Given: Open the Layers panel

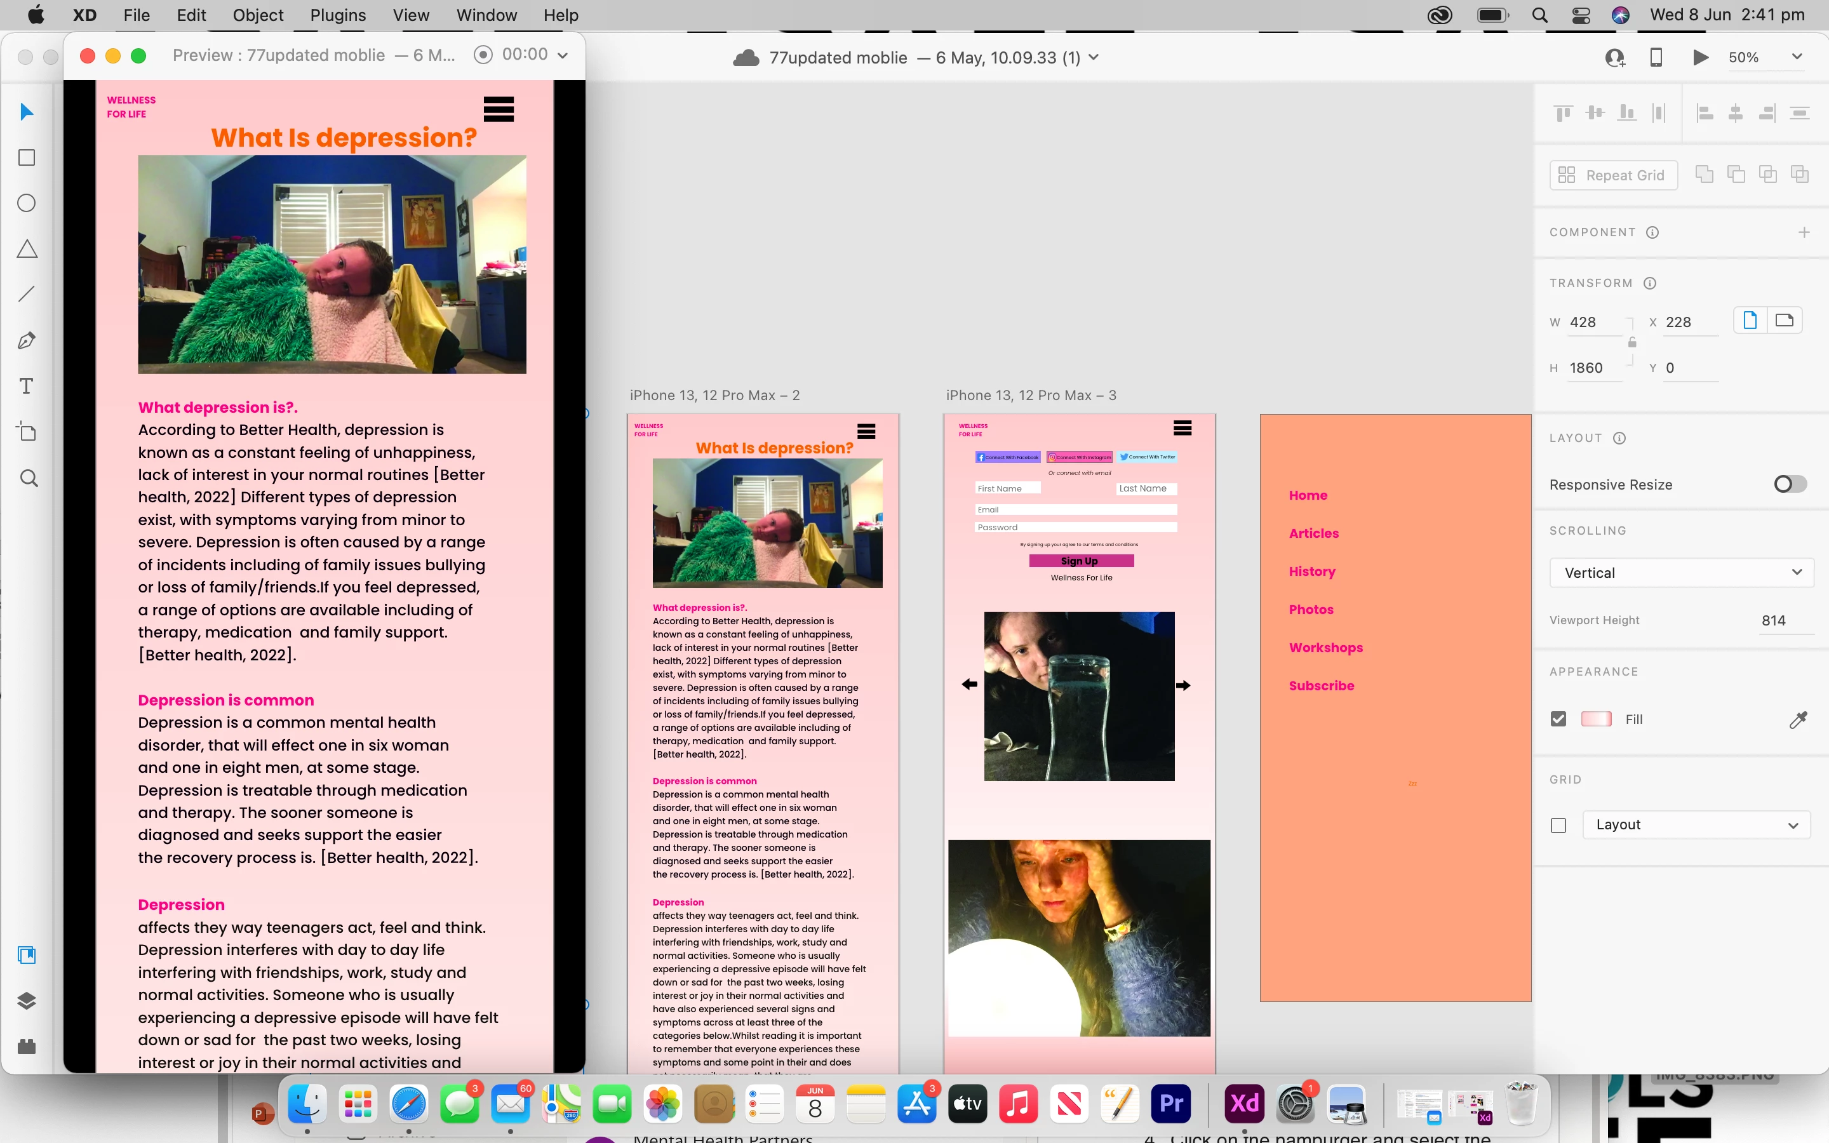Looking at the screenshot, I should [x=27, y=1001].
